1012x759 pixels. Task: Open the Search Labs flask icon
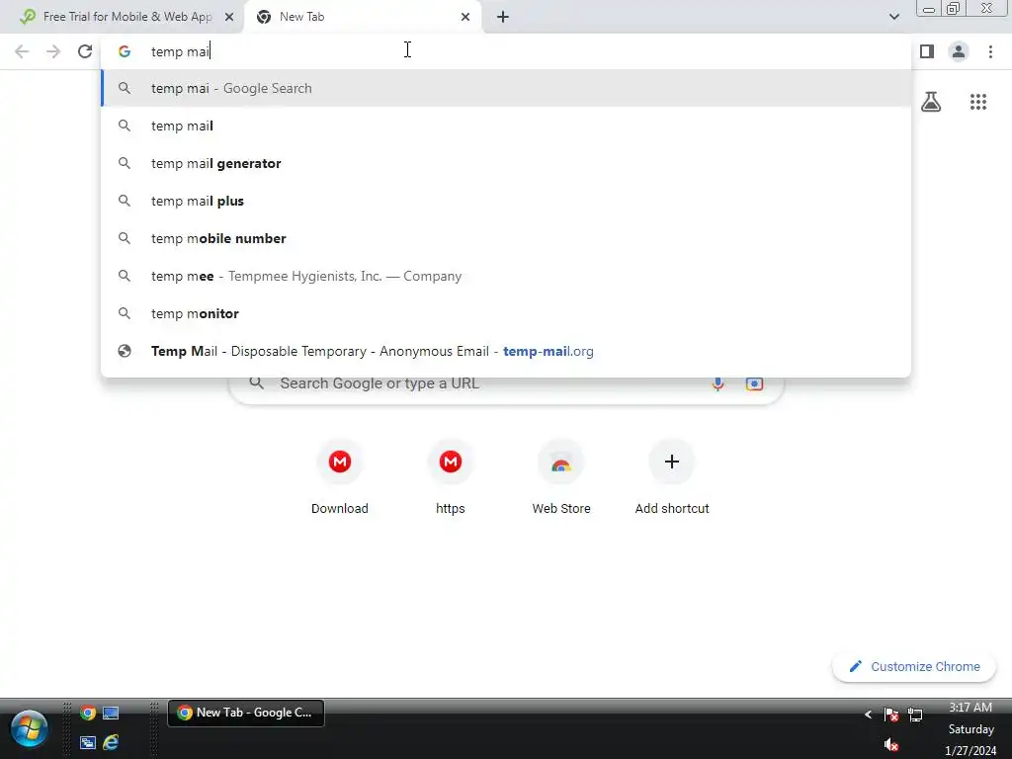click(x=931, y=102)
